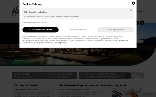The image size is (156, 97).
Task: Click the Für Ihre Sicherheit heading
Action: click(x=26, y=85)
